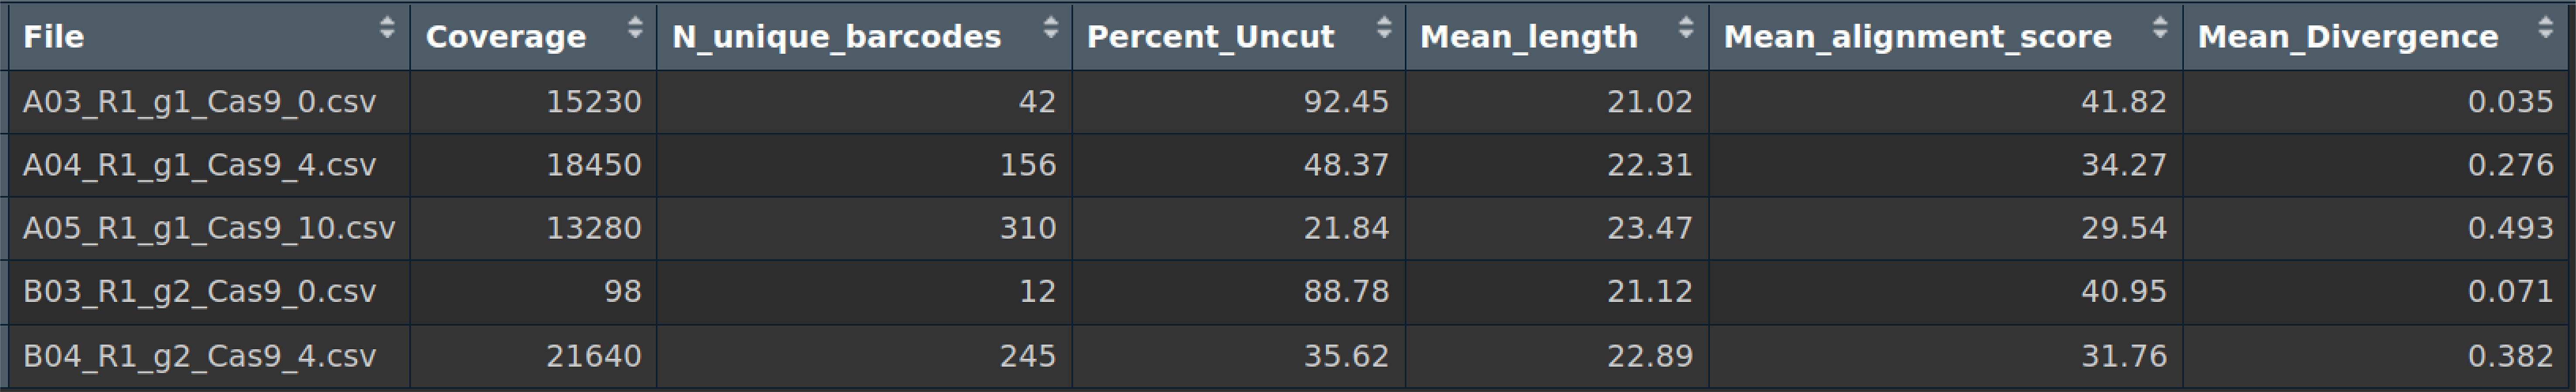Image resolution: width=2576 pixels, height=392 pixels.
Task: Select alignment score cell 31.76
Action: click(2124, 356)
